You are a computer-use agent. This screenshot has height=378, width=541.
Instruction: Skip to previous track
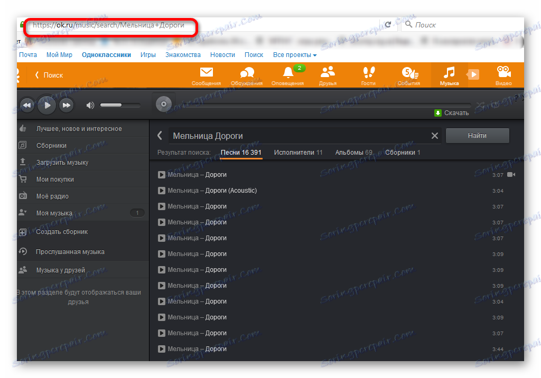[x=27, y=105]
